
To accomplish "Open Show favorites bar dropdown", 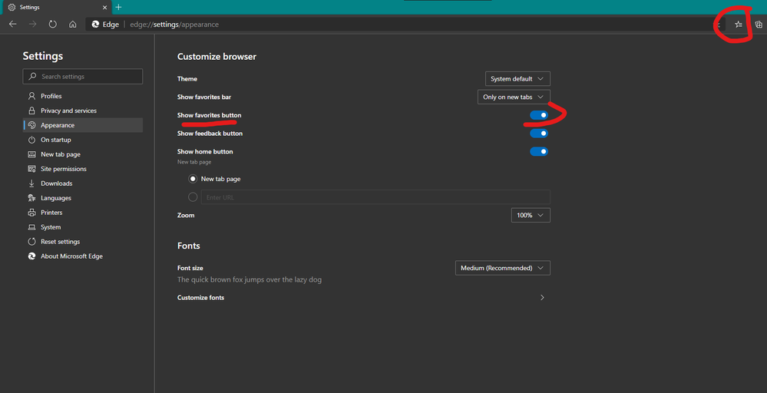I will pos(514,97).
